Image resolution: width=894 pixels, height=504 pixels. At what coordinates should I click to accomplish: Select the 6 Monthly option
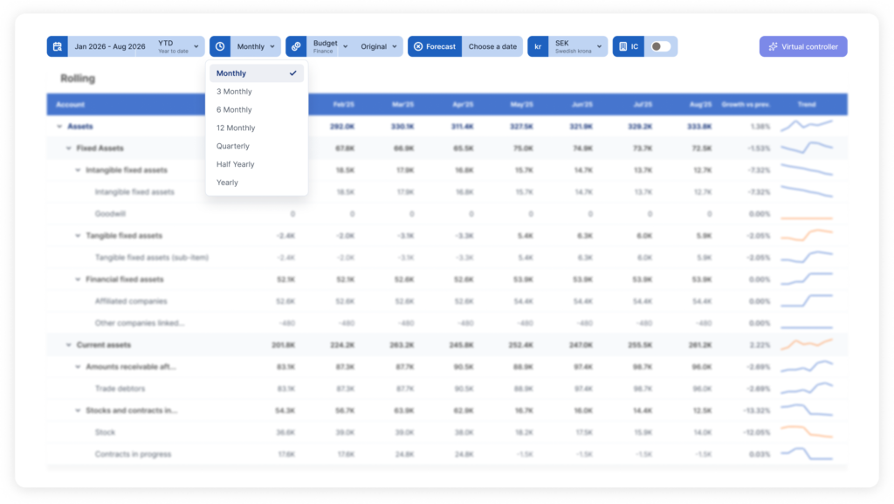tap(257, 109)
